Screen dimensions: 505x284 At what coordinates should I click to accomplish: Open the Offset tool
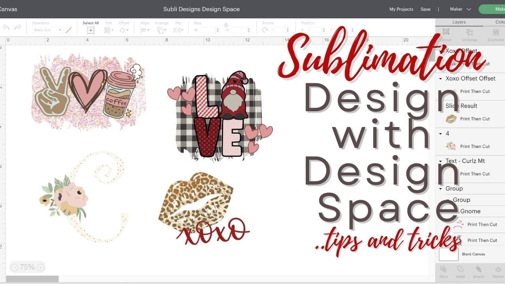[123, 30]
